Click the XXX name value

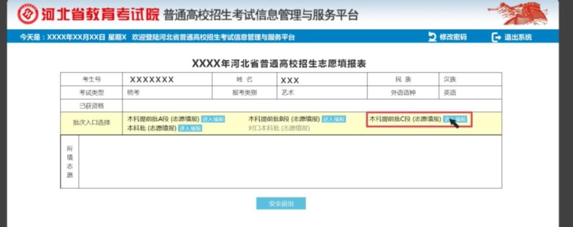pyautogui.click(x=290, y=81)
